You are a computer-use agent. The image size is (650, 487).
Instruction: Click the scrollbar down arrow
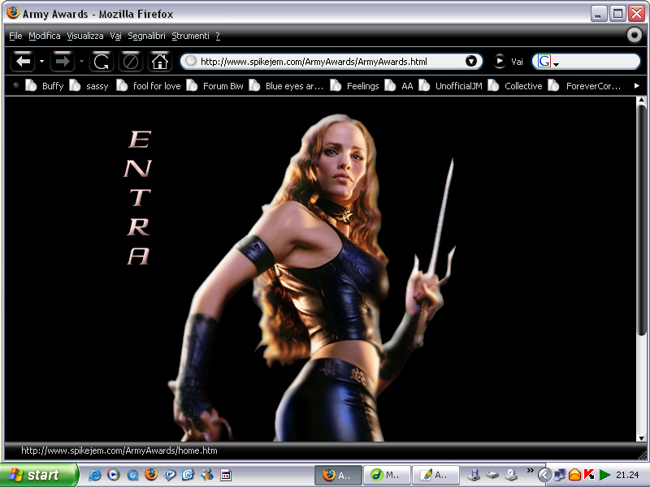point(641,437)
